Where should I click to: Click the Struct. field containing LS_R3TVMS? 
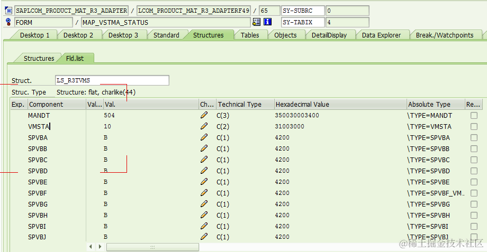coord(112,80)
